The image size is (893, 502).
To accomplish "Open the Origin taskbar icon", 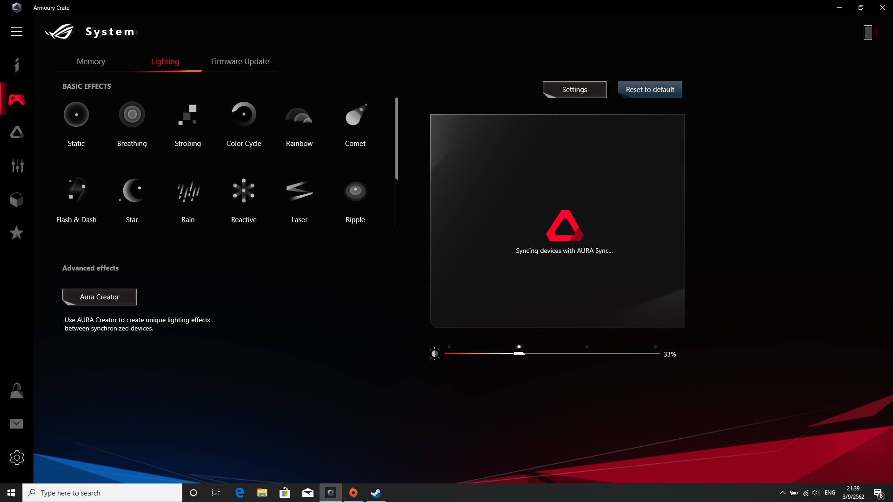I will coord(353,493).
